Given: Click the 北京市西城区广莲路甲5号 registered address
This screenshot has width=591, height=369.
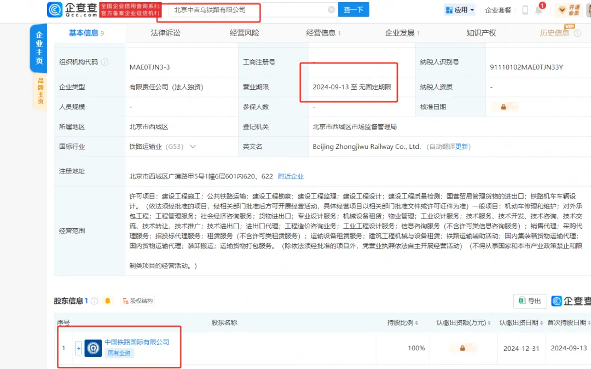Looking at the screenshot, I should [201, 176].
